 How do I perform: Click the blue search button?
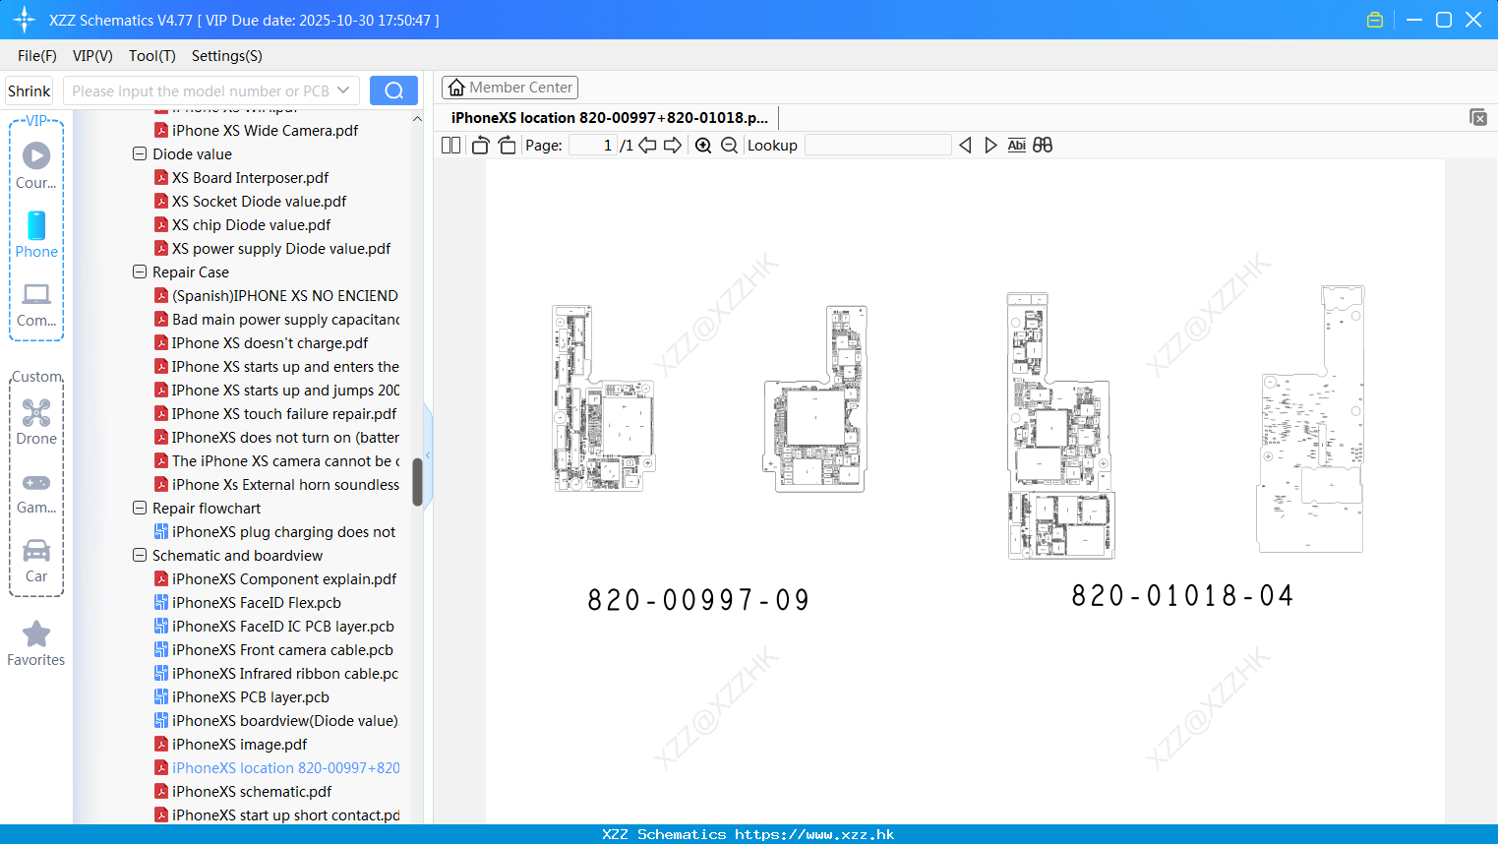[393, 90]
